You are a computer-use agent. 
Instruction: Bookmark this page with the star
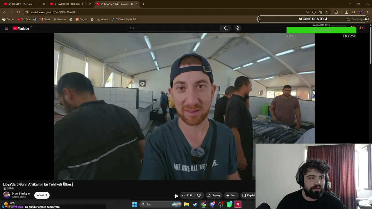coord(326,12)
